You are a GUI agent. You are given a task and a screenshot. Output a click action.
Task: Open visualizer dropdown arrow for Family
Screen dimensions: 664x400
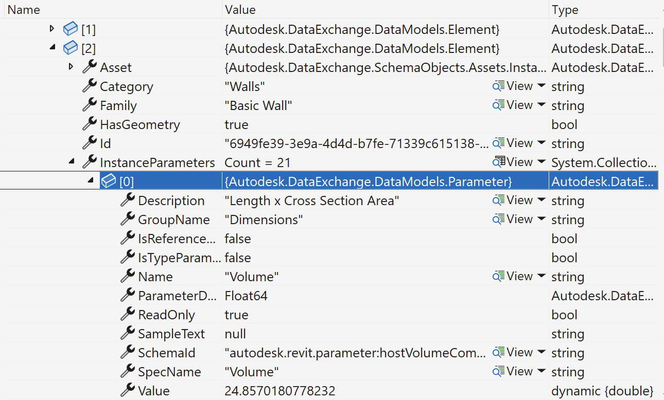click(541, 105)
